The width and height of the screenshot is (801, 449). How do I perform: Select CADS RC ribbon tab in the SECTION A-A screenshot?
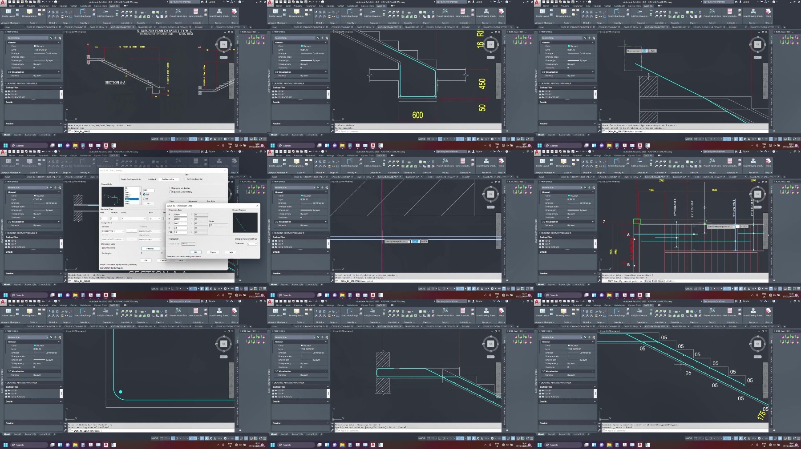pyautogui.click(x=114, y=6)
